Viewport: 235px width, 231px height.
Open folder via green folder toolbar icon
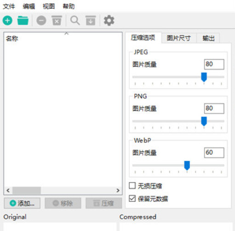tap(23, 21)
